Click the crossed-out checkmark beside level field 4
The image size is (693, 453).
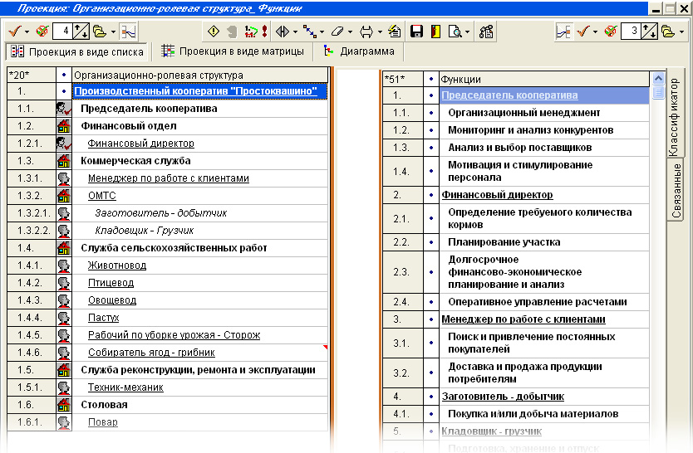coord(42,32)
